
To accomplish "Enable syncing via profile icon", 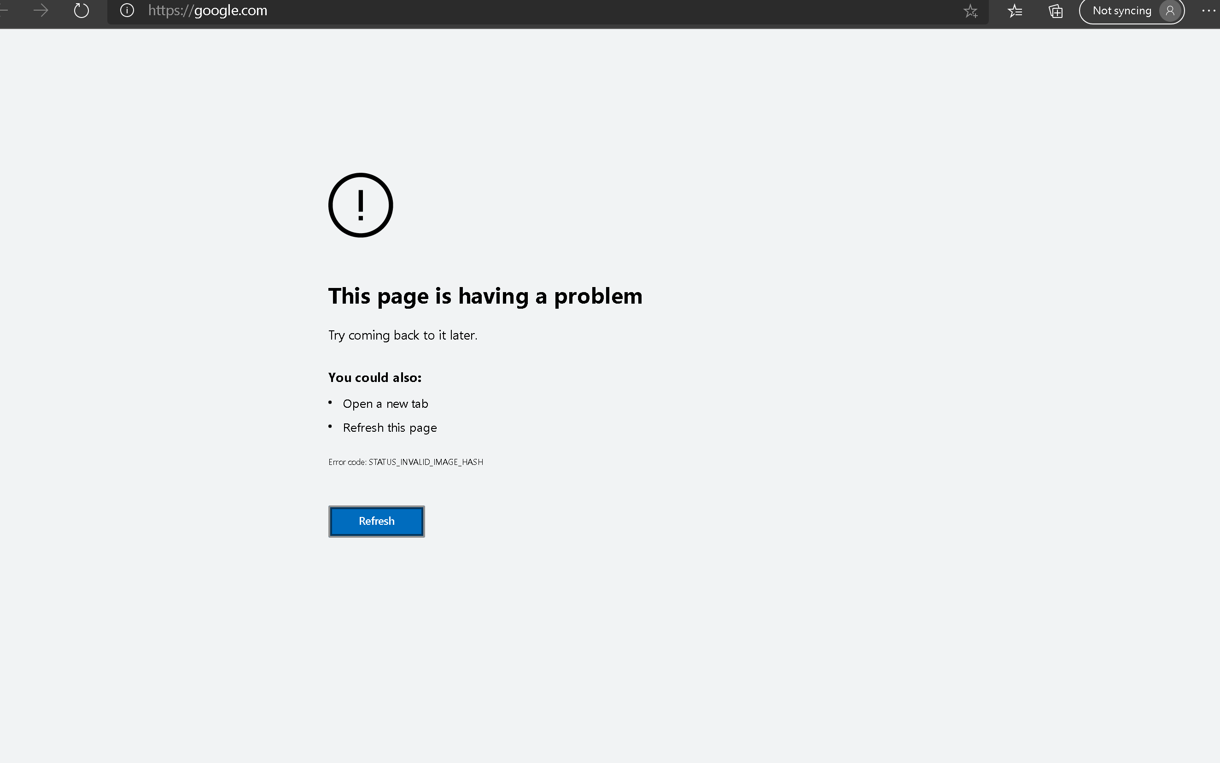I will [1170, 11].
